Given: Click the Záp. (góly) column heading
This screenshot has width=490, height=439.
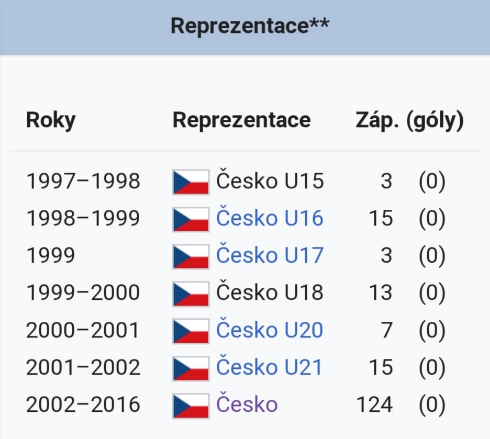Looking at the screenshot, I should (410, 120).
